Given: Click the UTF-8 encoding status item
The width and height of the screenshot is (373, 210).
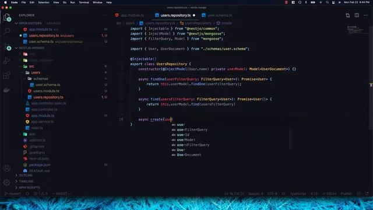Looking at the screenshot, I should point(272,194).
